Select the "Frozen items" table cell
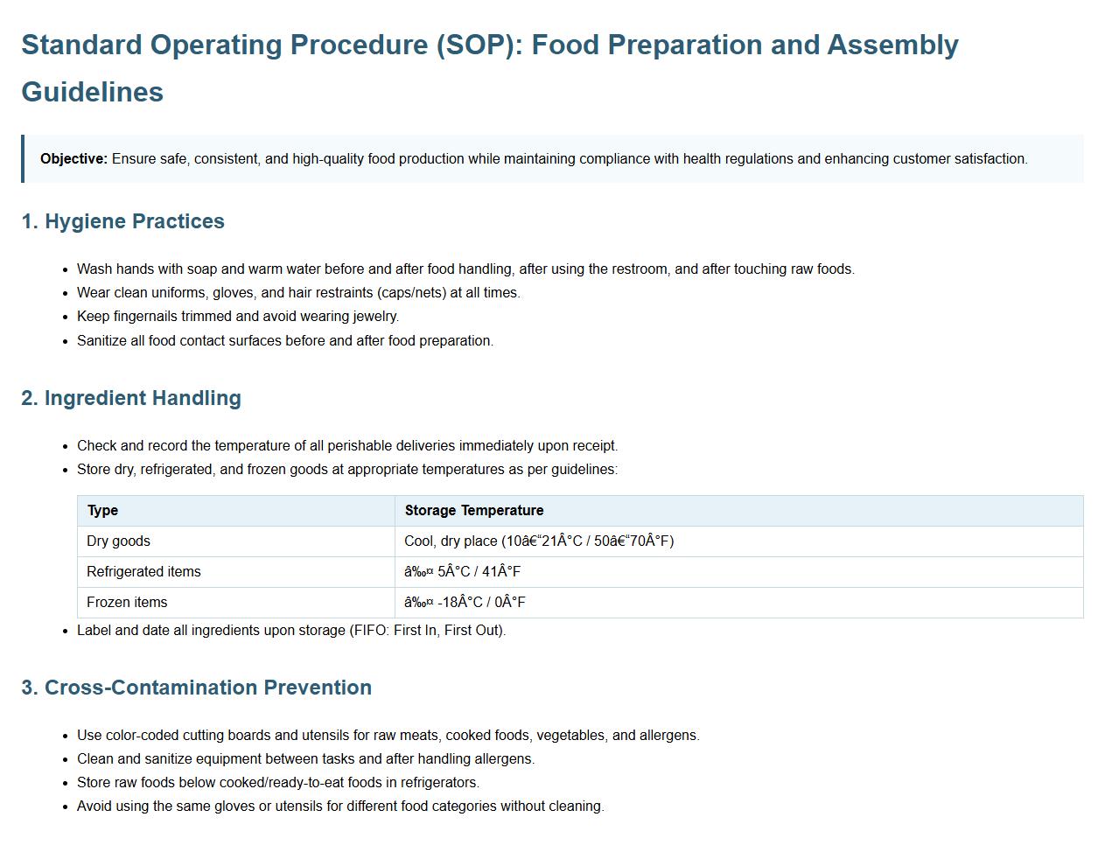Screen dimensions: 1105x852 pyautogui.click(x=127, y=603)
